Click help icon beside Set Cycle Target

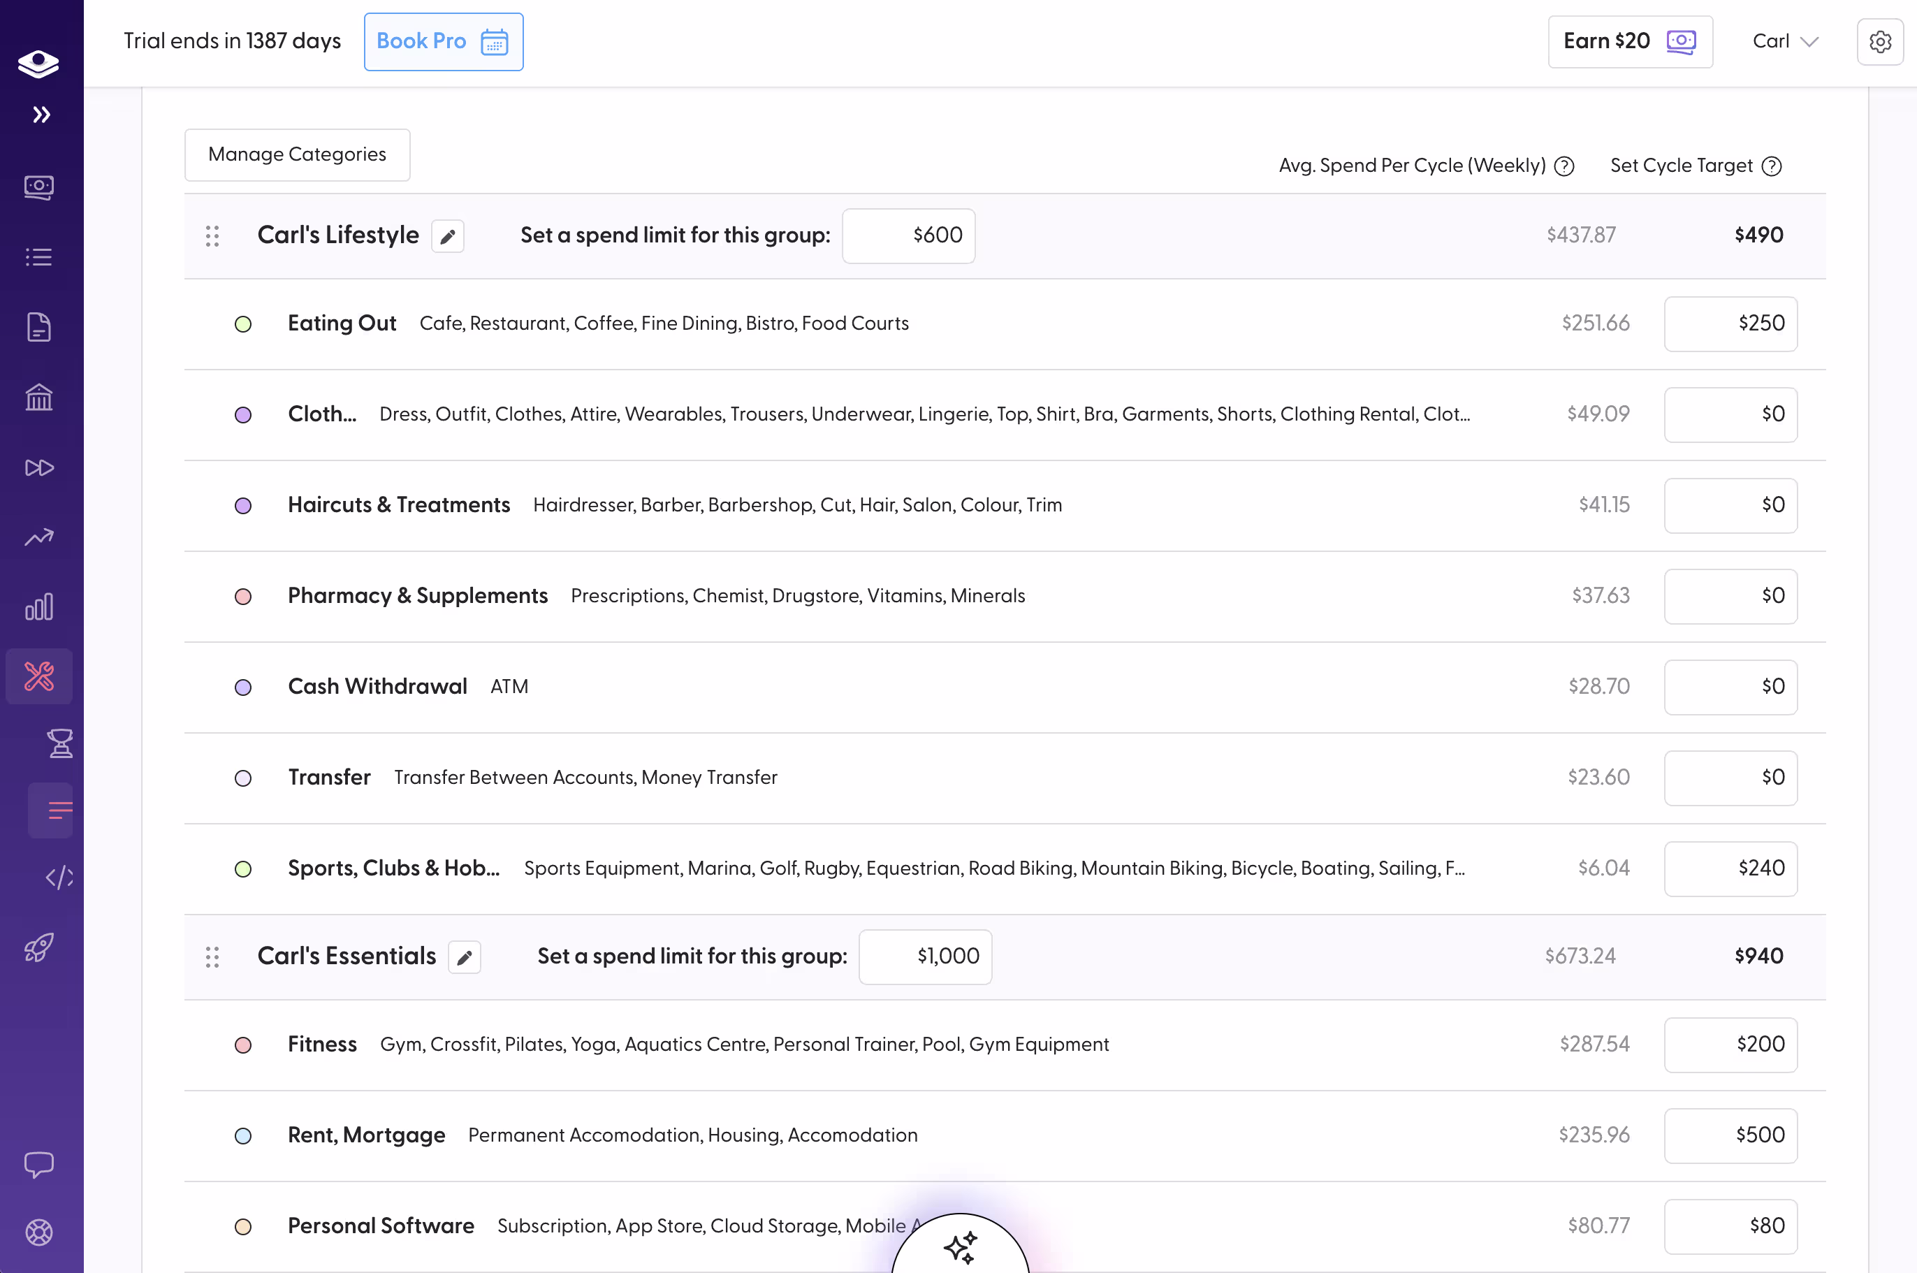point(1772,166)
